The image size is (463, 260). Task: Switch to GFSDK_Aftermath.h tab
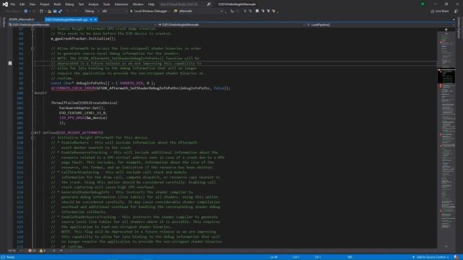(21, 19)
